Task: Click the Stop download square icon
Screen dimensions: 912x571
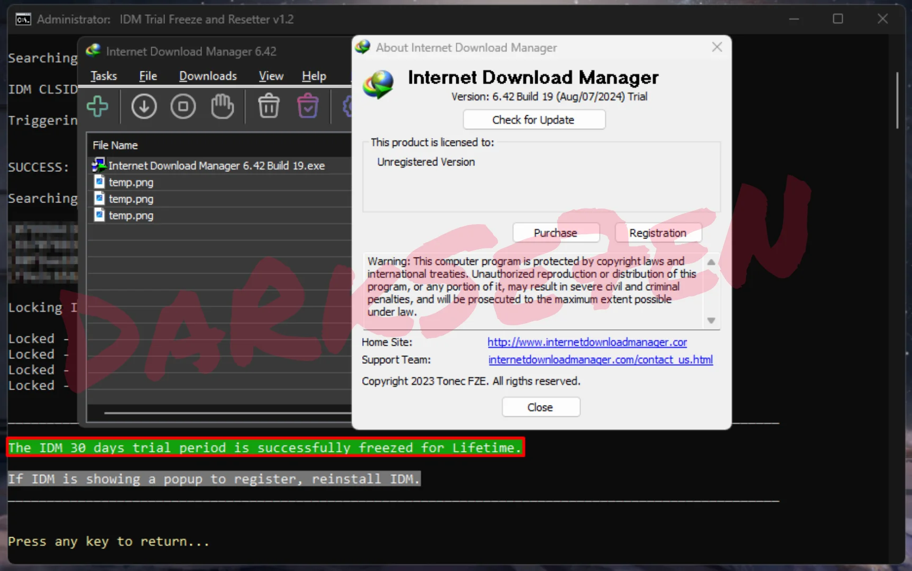Action: click(x=183, y=106)
